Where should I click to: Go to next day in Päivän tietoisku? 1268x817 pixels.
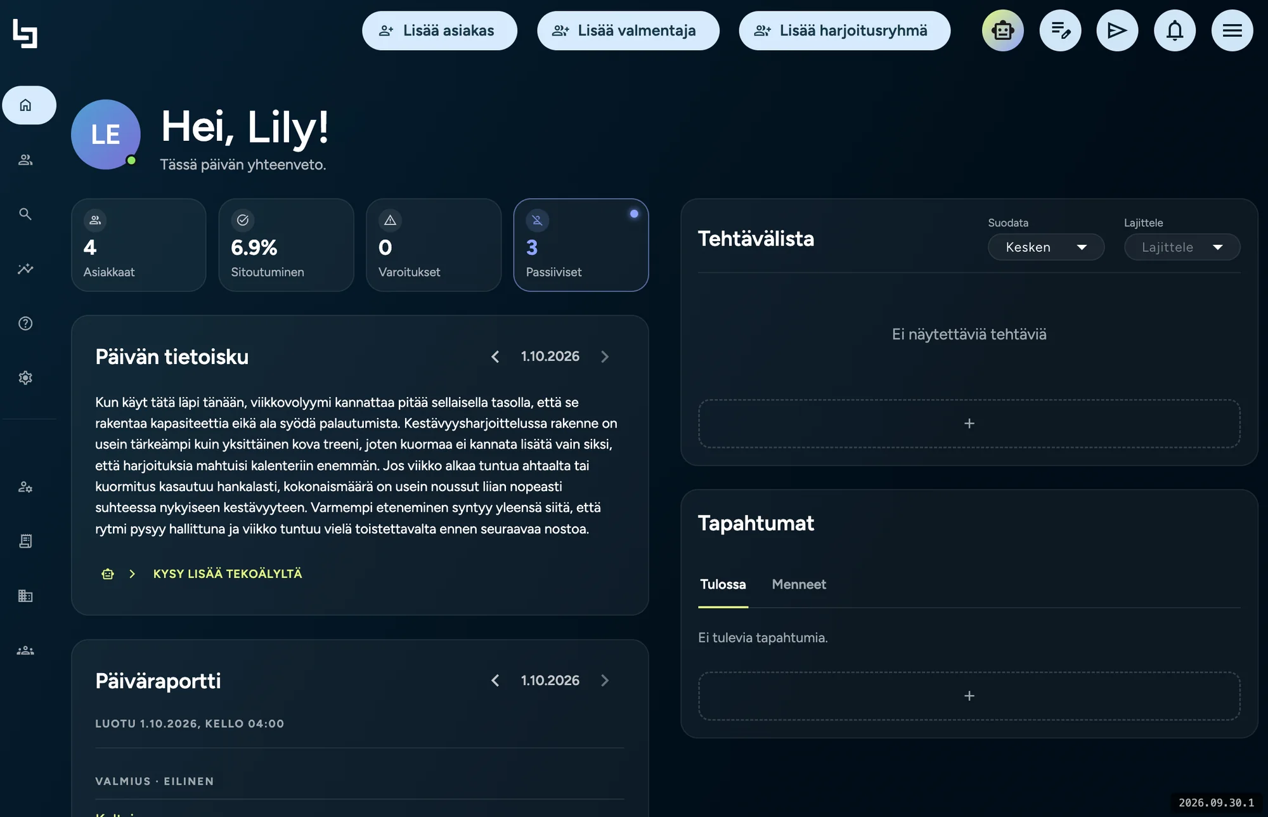605,357
